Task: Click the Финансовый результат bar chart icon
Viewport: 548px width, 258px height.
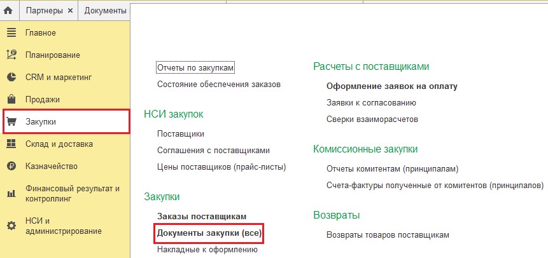Action: (x=11, y=194)
